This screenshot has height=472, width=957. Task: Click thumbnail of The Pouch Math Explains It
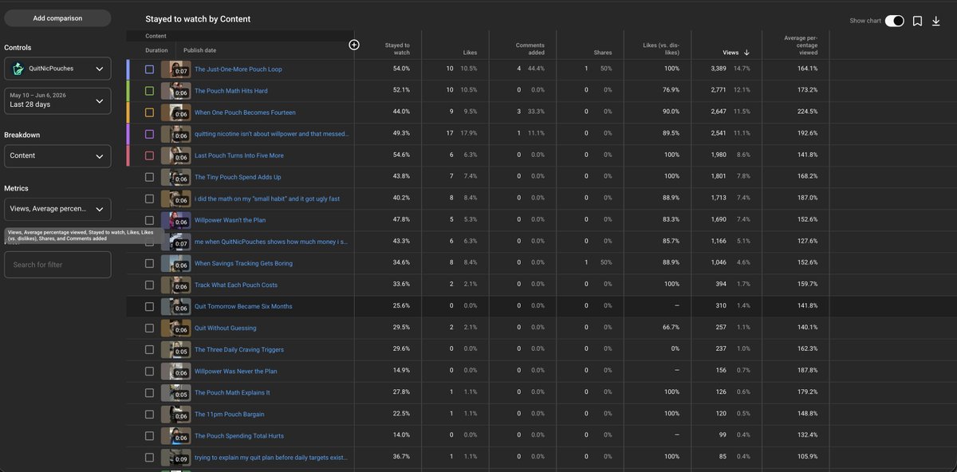175,392
